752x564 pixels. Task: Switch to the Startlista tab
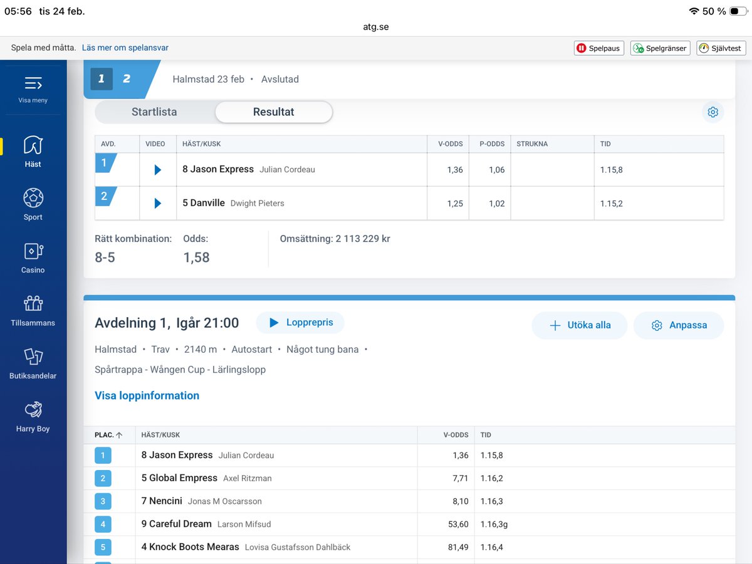coord(154,112)
